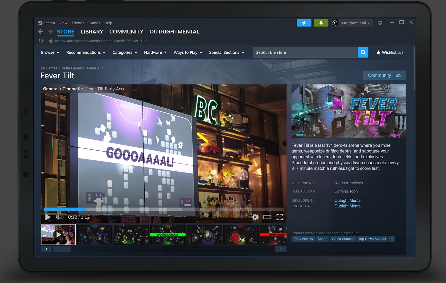Screen dimensions: 446x283
Task: Go forward with the right arrow icon
Action: pyautogui.click(x=50, y=32)
